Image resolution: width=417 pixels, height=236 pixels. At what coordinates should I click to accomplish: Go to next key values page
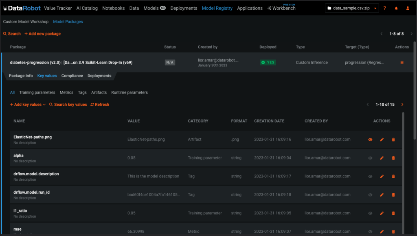point(402,105)
